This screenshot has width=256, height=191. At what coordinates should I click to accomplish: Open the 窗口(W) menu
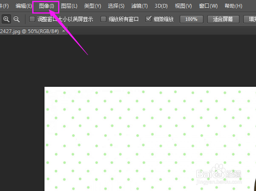pyautogui.click(x=209, y=6)
